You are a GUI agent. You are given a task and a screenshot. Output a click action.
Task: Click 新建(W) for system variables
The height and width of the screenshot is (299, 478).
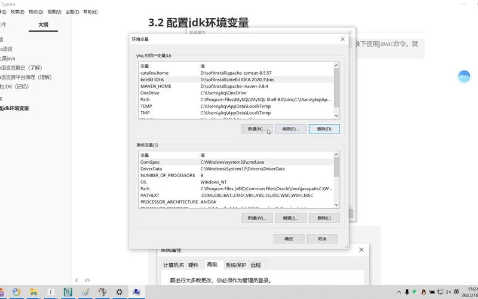[x=257, y=218]
